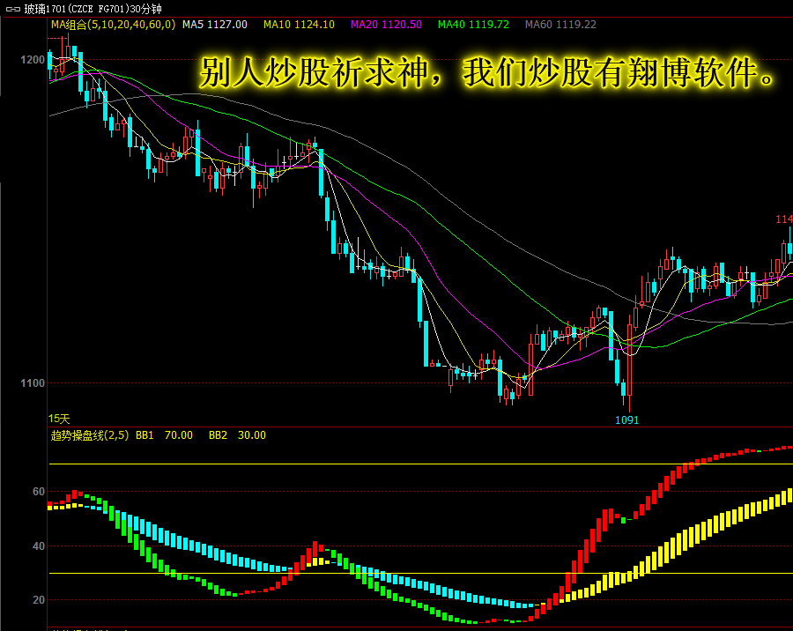Open the MA组合(5,10,20,40,60,0) indicator label
The image size is (793, 631).
114,25
